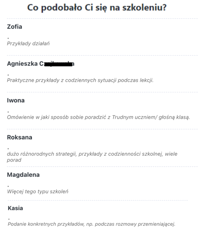202x243 pixels.
Task: Select the respondent name Agnieszka
Action: coord(22,64)
